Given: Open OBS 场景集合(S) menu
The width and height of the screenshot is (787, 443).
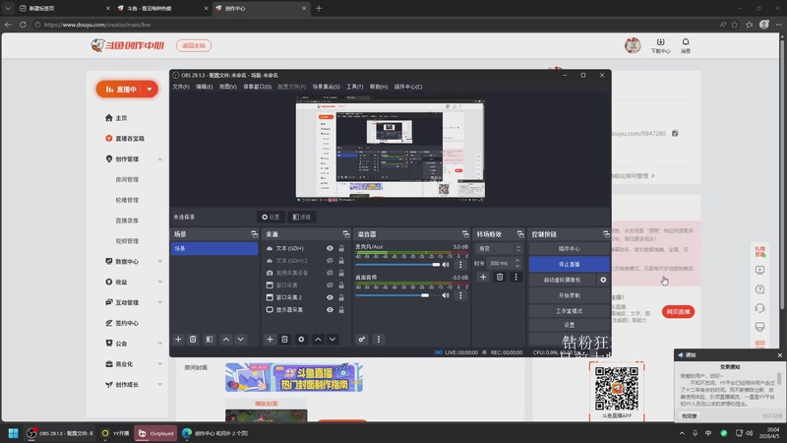Looking at the screenshot, I should (327, 87).
